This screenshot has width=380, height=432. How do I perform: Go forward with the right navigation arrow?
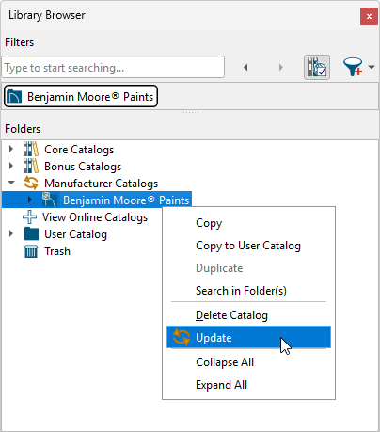pyautogui.click(x=281, y=67)
